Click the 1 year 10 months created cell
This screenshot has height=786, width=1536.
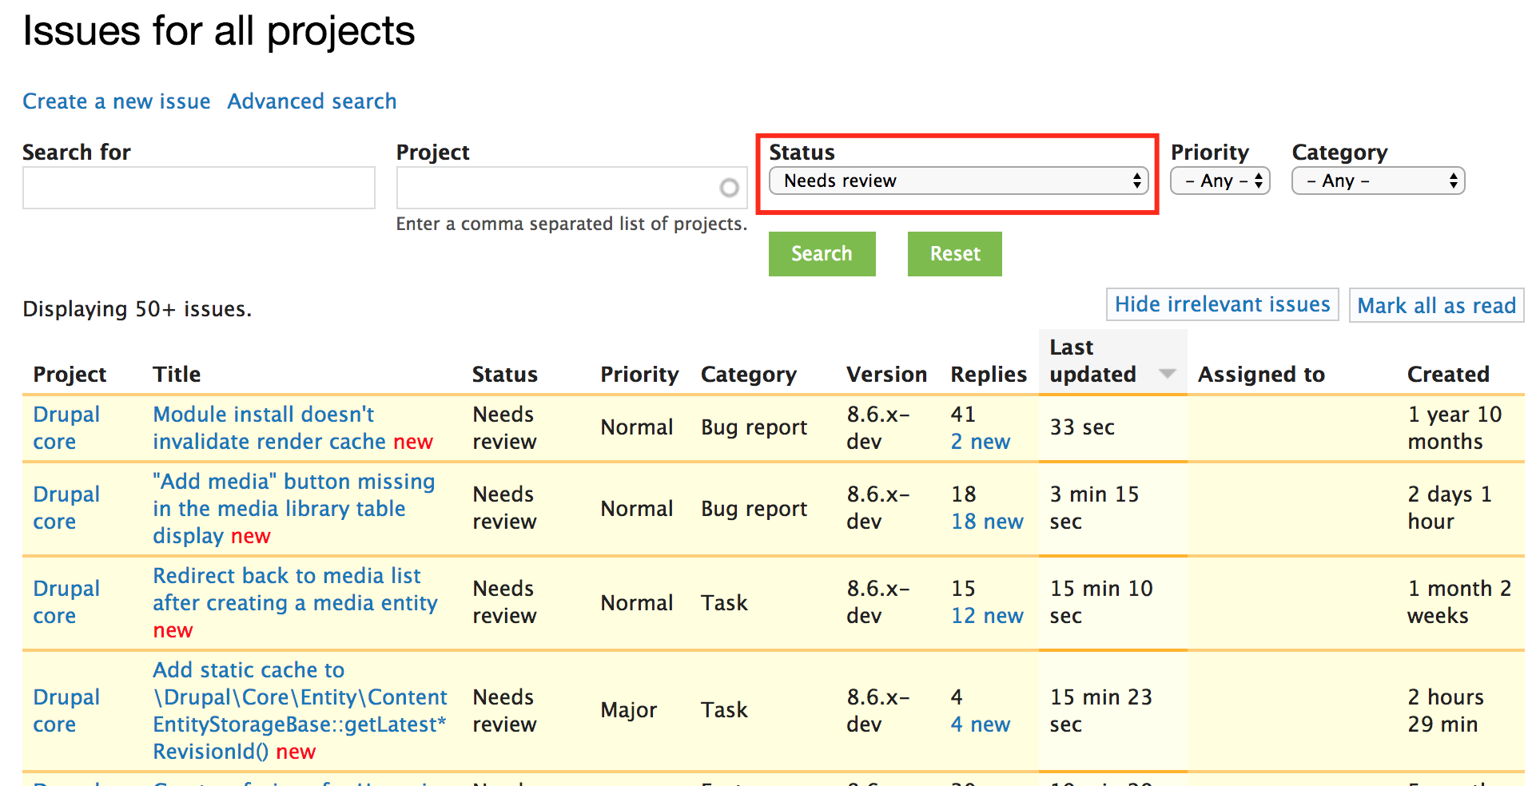(x=1454, y=428)
